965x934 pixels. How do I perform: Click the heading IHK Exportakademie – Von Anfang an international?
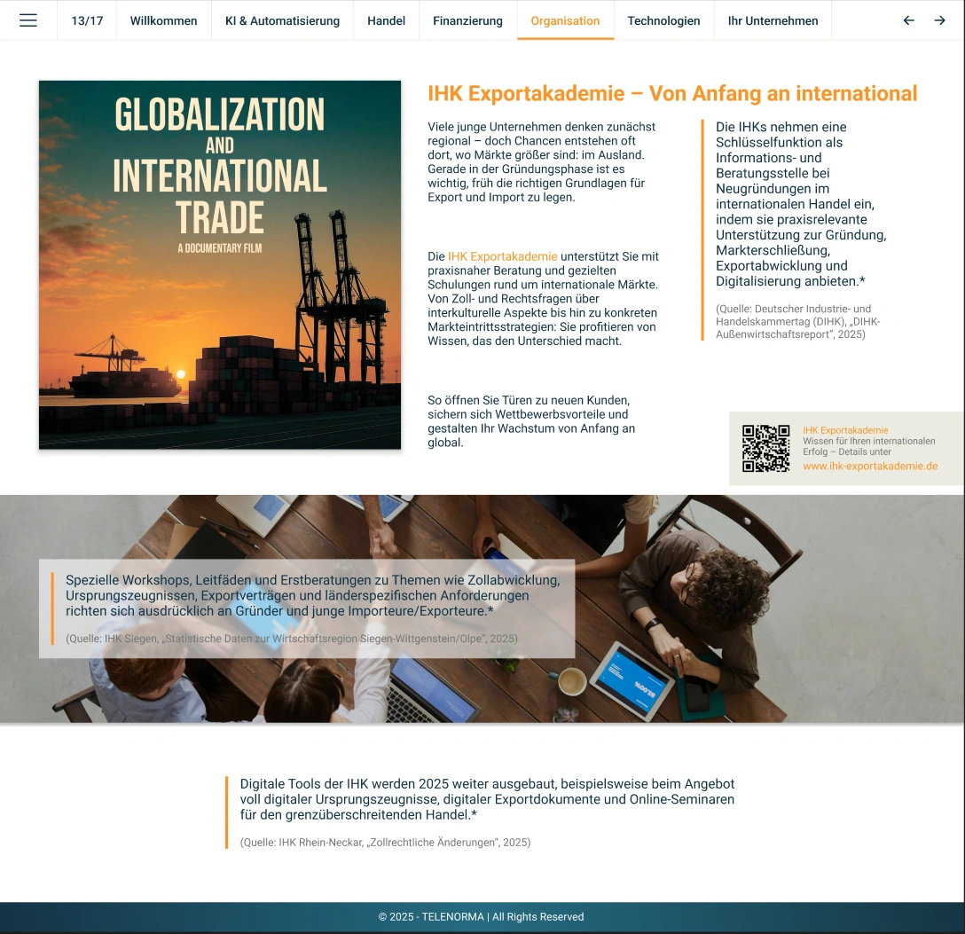tap(673, 92)
